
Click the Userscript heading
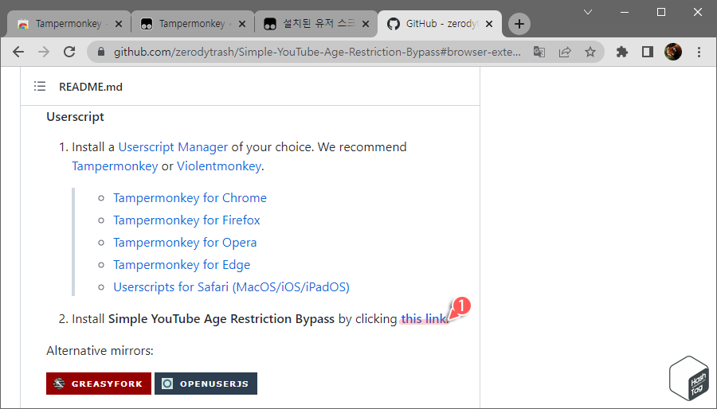75,117
